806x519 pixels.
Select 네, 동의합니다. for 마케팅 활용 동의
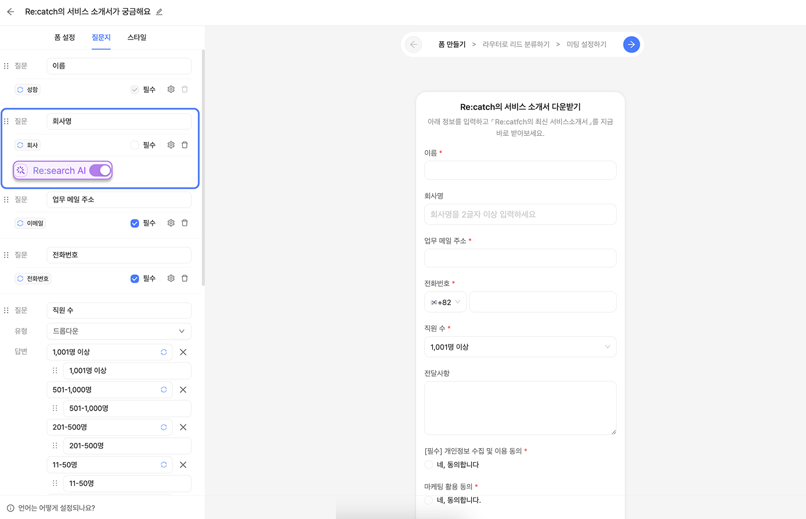click(x=429, y=500)
